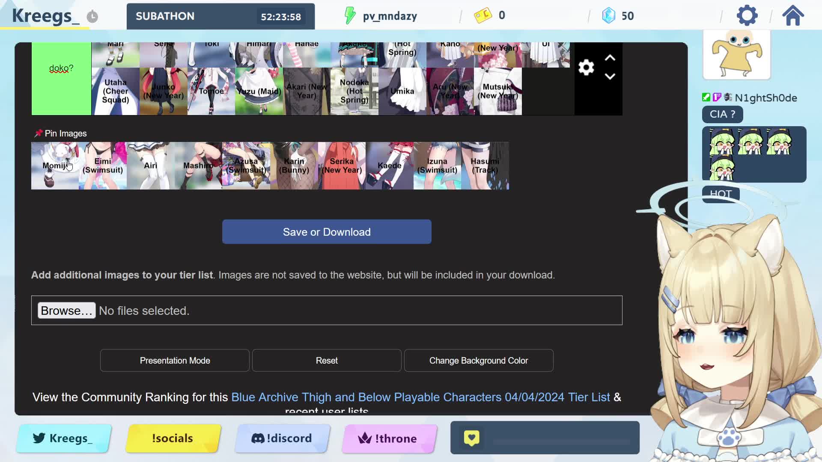Click the CIA ? chat message
Viewport: 822px width, 462px height.
pyautogui.click(x=722, y=115)
